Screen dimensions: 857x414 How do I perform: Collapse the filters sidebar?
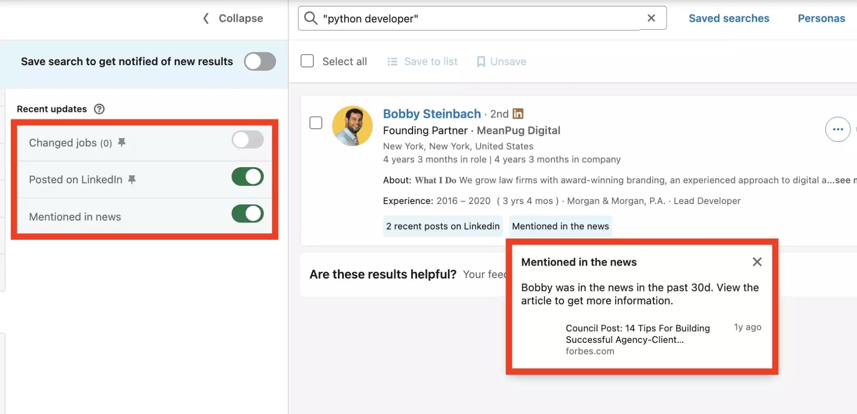pos(232,18)
